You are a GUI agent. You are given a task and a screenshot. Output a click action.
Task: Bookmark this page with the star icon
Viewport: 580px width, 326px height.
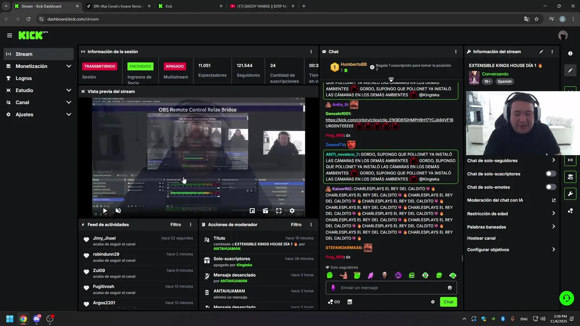pyautogui.click(x=536, y=19)
